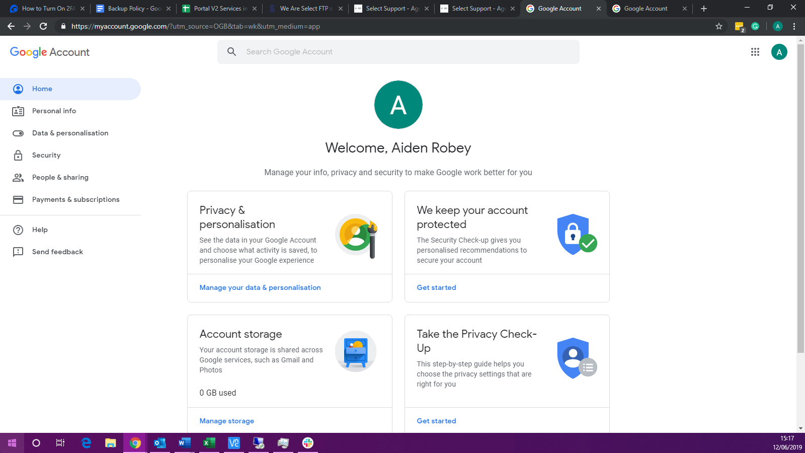Image resolution: width=805 pixels, height=453 pixels.
Task: Open Personal info section
Action: click(x=70, y=111)
